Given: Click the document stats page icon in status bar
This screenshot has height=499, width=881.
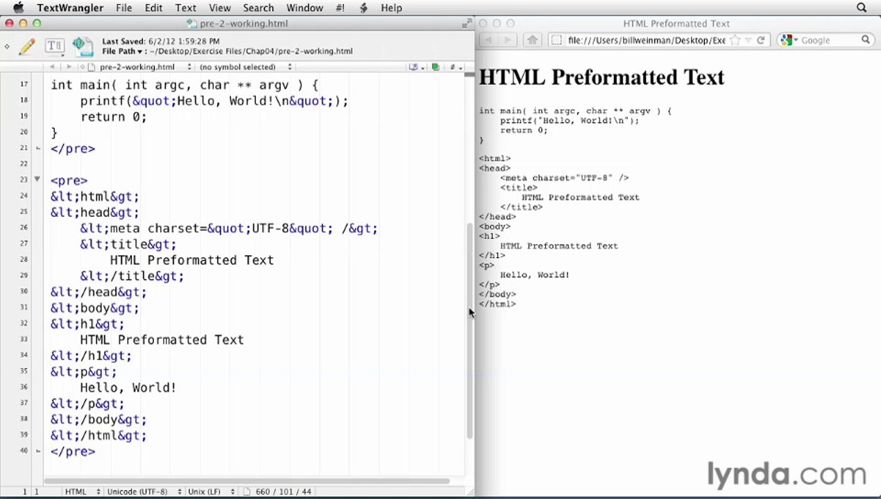Looking at the screenshot, I should 246,491.
